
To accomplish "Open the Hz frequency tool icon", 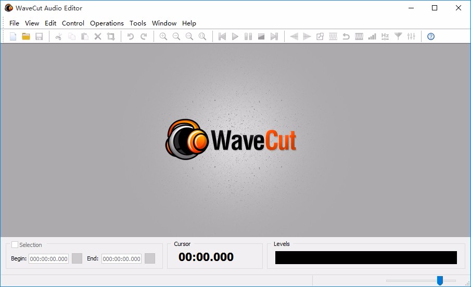I will [x=385, y=36].
